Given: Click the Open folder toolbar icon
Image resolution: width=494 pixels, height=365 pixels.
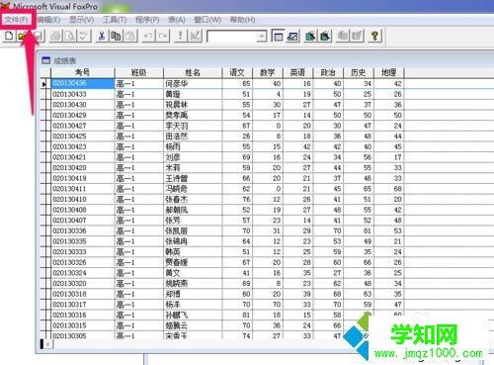Looking at the screenshot, I should 23,36.
